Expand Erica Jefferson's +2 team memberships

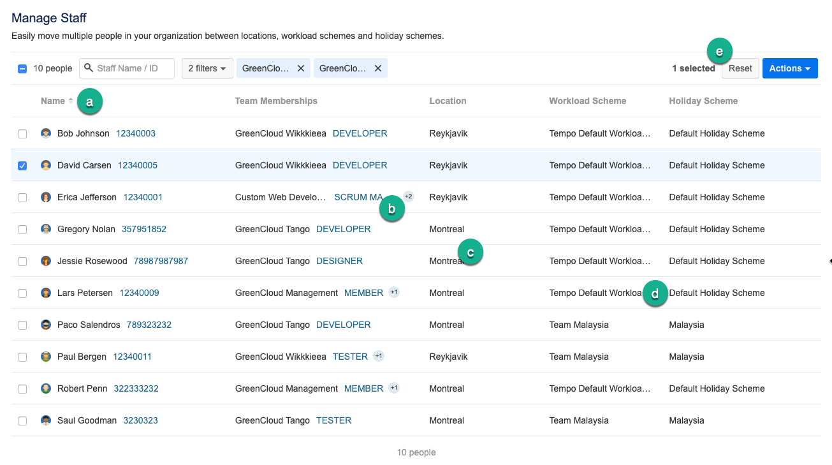(x=409, y=196)
